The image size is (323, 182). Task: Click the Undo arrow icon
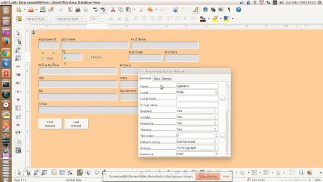tap(150, 10)
